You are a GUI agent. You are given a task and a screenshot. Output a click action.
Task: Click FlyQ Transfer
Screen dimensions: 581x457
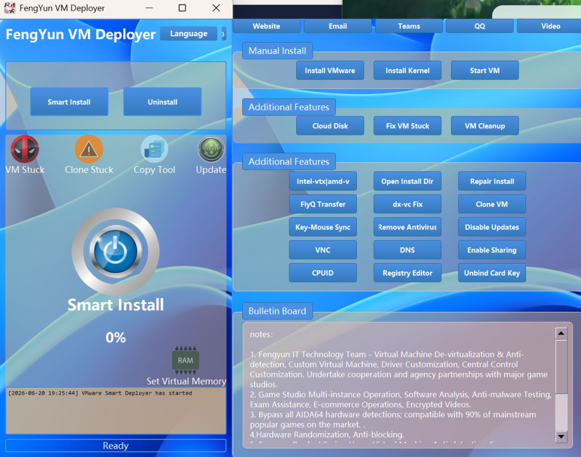(323, 204)
